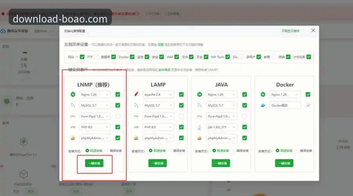The height and width of the screenshot is (196, 353).
Task: Uncheck jdk 1.8.0_371 in the JAVA card
Action: 244,127
